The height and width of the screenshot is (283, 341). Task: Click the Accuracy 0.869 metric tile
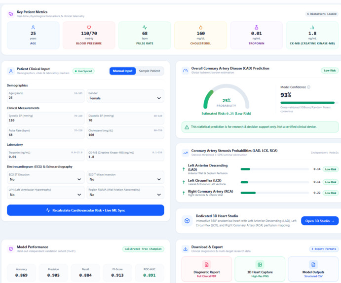click(x=21, y=273)
